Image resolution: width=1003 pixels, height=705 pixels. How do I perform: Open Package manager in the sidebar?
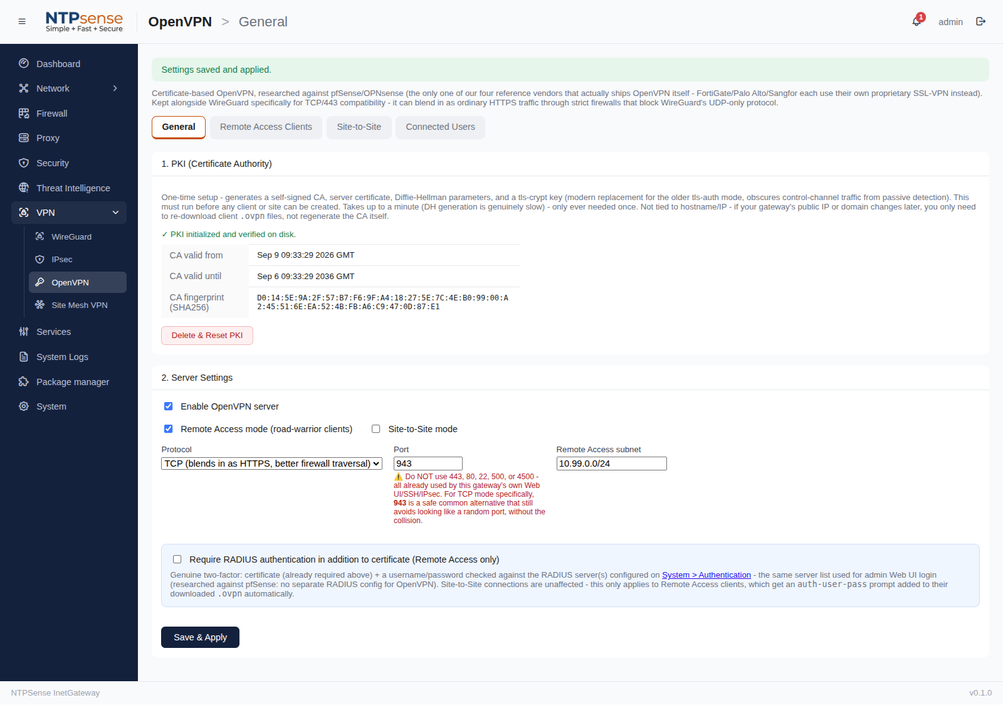pyautogui.click(x=69, y=382)
